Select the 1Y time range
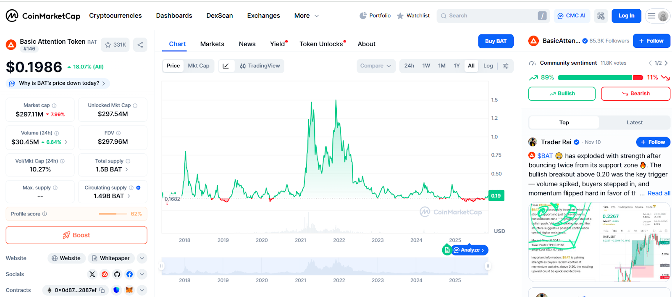 (x=457, y=66)
